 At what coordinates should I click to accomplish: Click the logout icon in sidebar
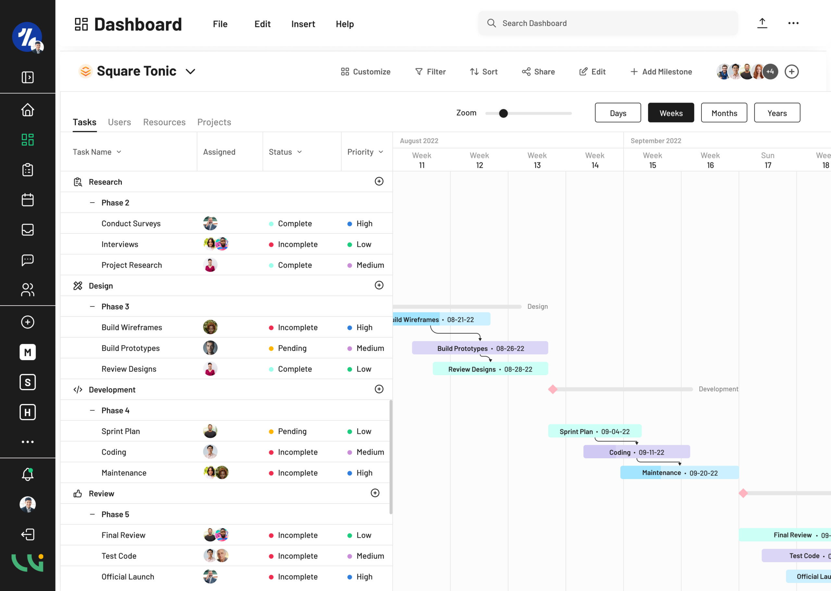(28, 534)
